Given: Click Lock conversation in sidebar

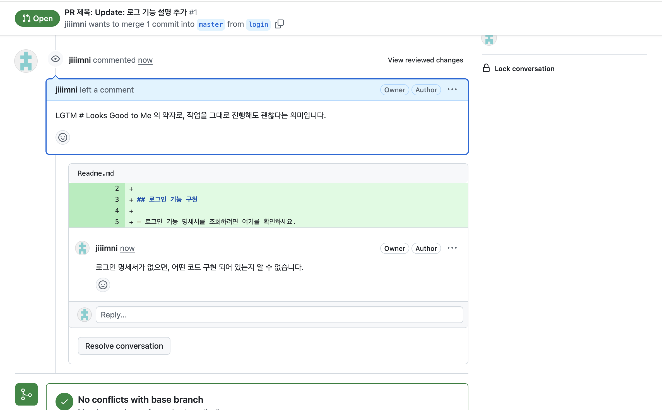Looking at the screenshot, I should pos(524,69).
